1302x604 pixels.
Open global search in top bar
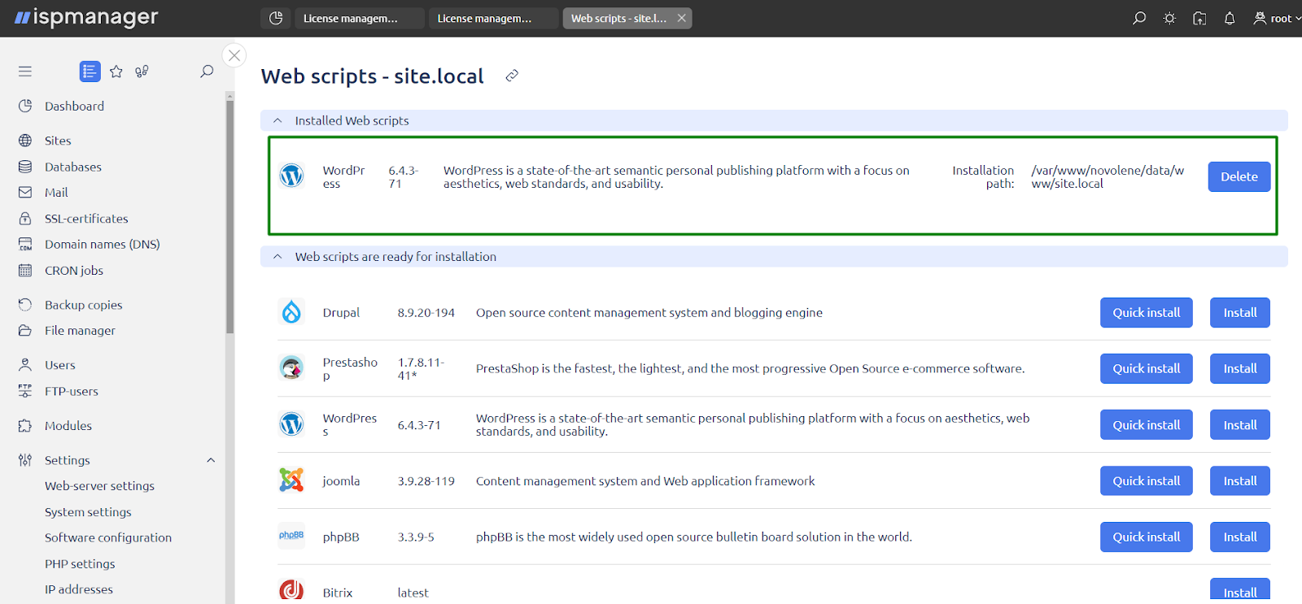(x=1139, y=18)
